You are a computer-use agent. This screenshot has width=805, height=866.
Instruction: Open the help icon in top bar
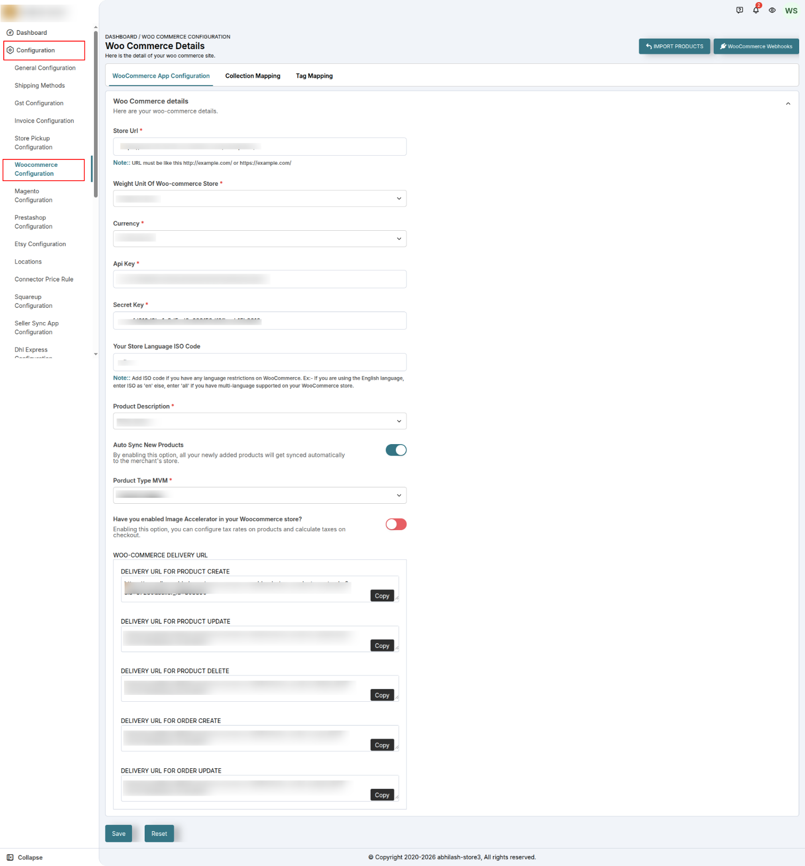tap(740, 10)
